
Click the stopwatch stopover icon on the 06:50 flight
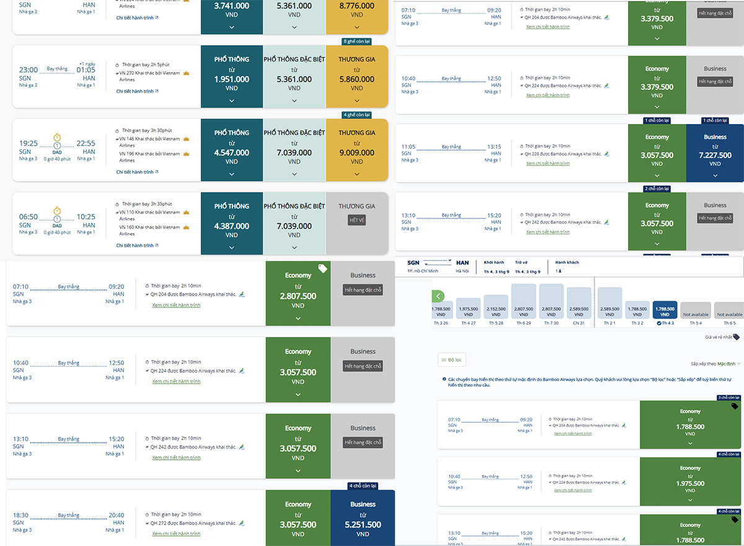[57, 211]
